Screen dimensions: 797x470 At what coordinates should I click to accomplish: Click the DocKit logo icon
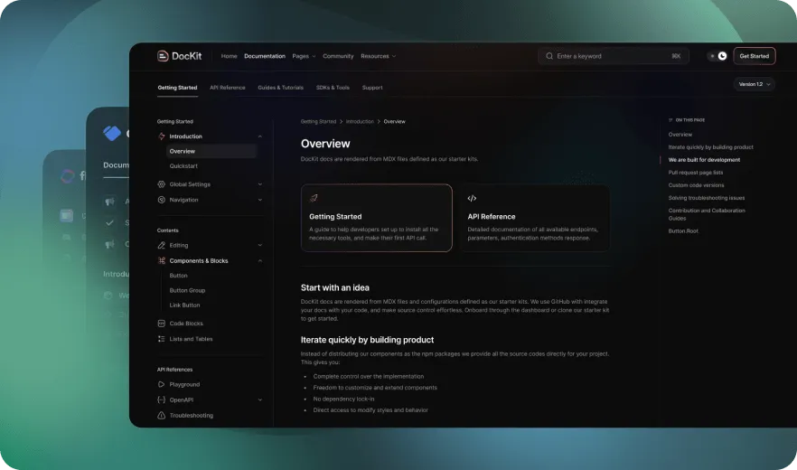[x=163, y=56]
